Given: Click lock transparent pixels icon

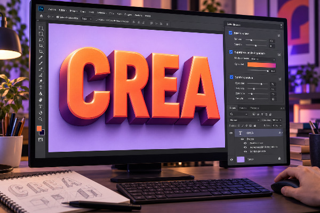Looking at the screenshot, I should click(x=238, y=126).
